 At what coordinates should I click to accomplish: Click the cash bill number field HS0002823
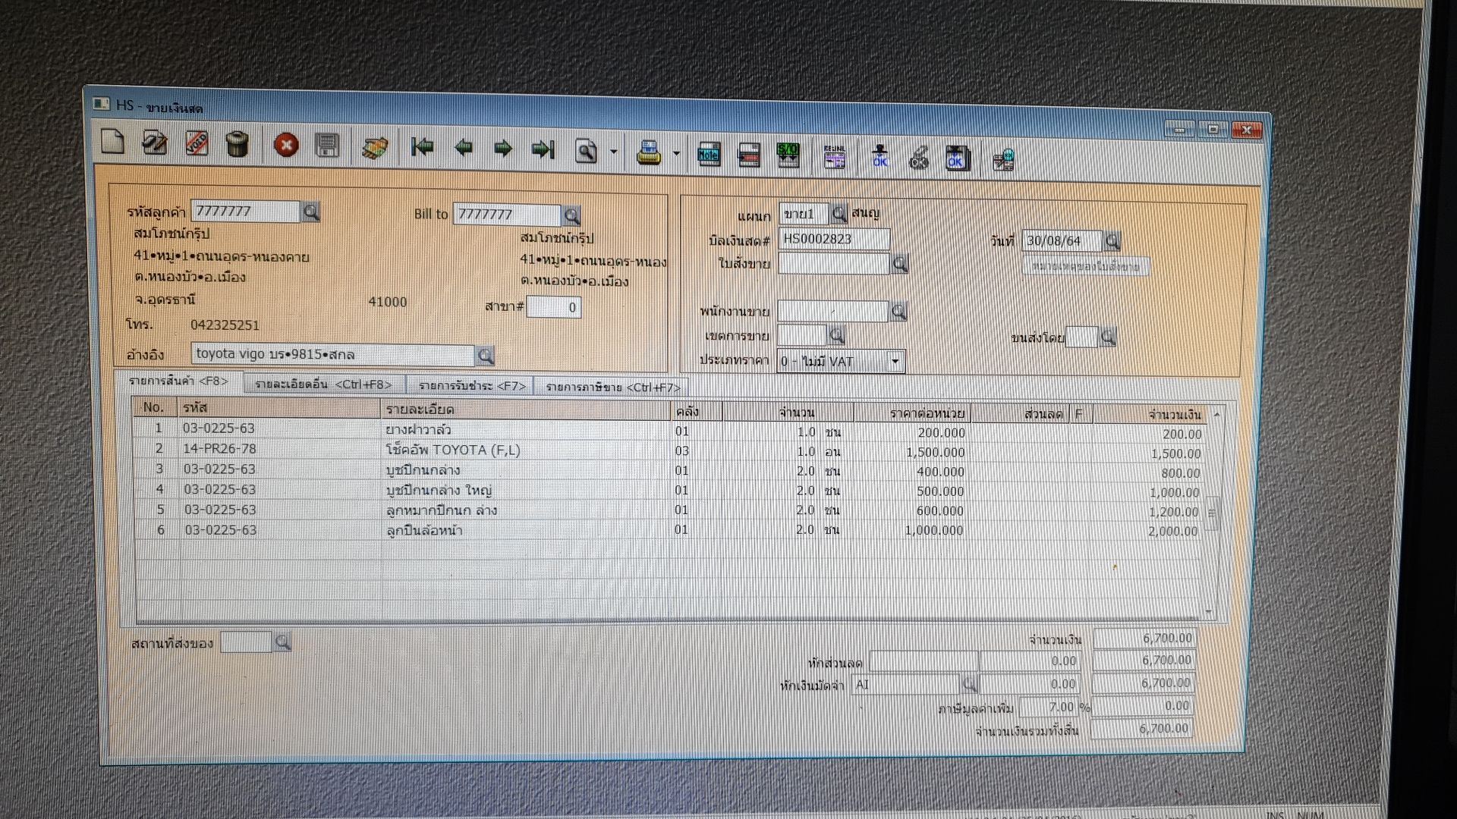(833, 240)
